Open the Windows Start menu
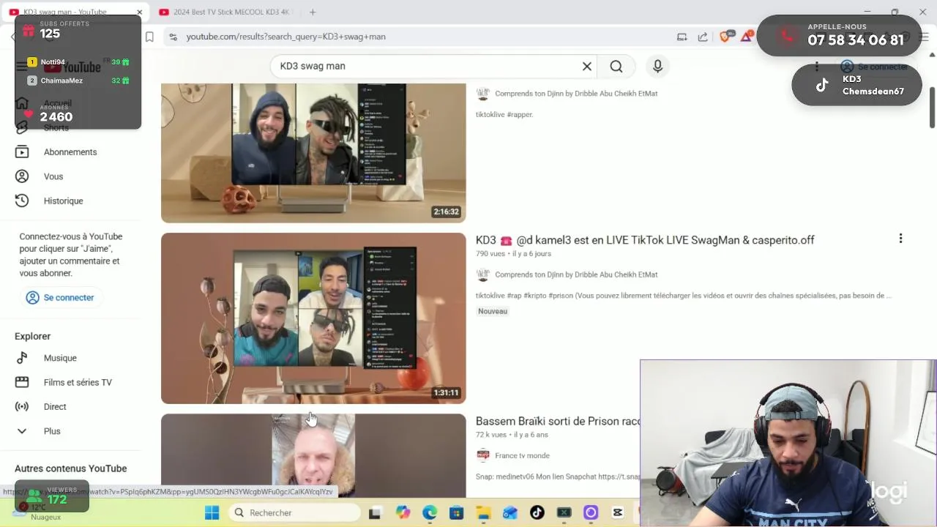The image size is (937, 527). click(x=212, y=512)
